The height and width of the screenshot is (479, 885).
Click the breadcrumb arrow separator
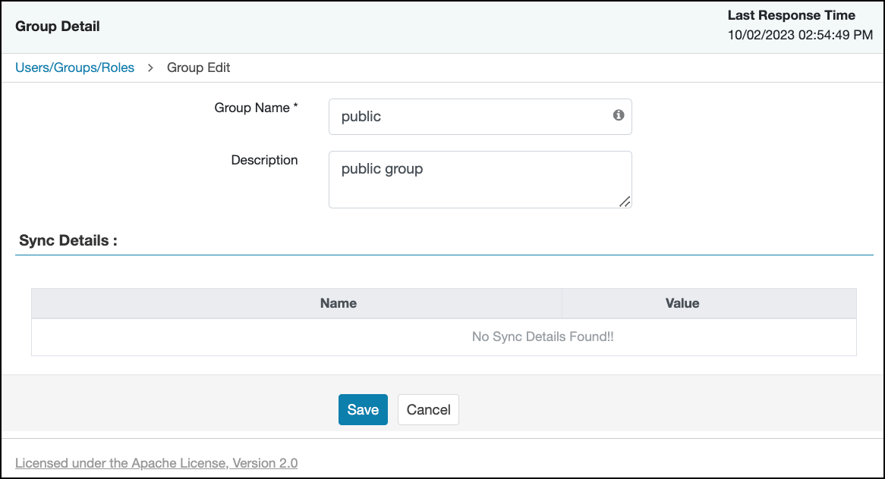(x=150, y=67)
